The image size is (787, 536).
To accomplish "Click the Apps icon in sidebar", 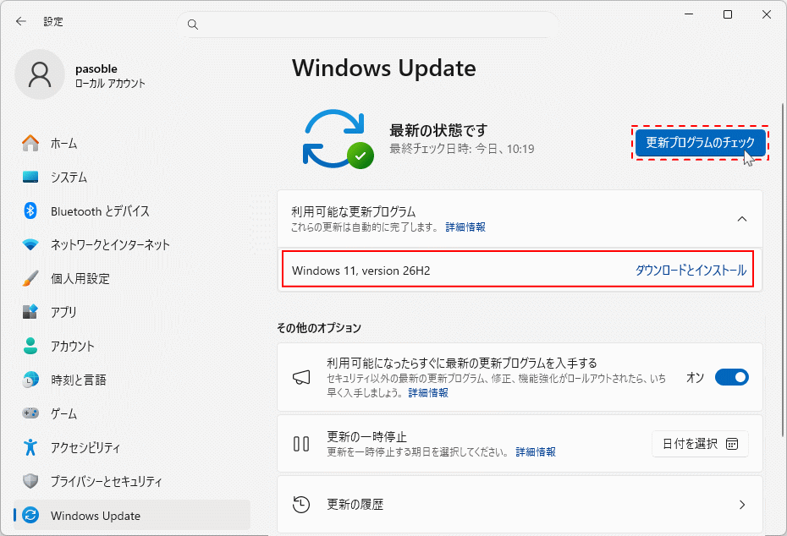I will click(30, 312).
